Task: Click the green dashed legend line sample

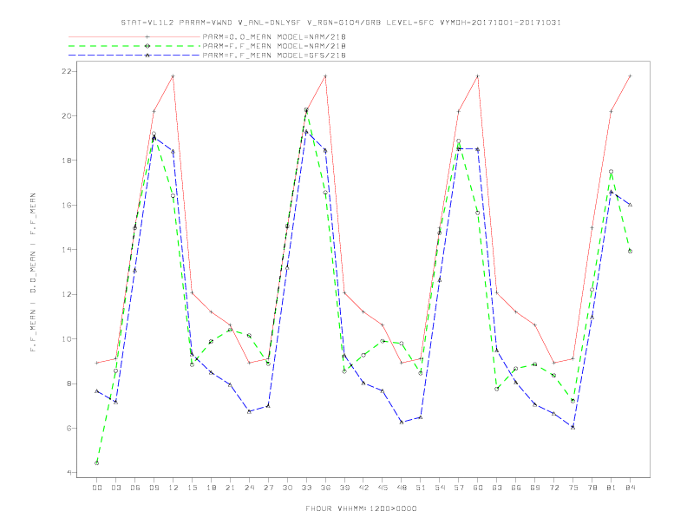Action: click(134, 46)
